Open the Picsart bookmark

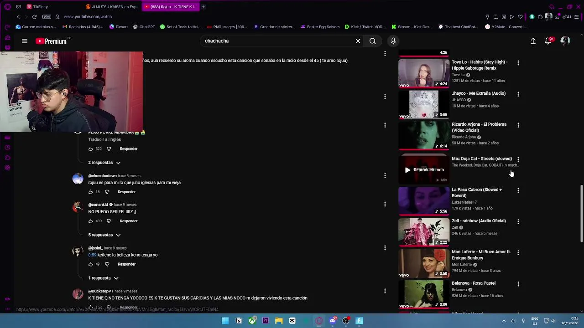[119, 27]
